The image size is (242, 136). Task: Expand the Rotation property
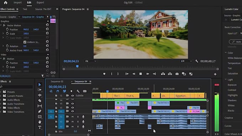point(3,46)
